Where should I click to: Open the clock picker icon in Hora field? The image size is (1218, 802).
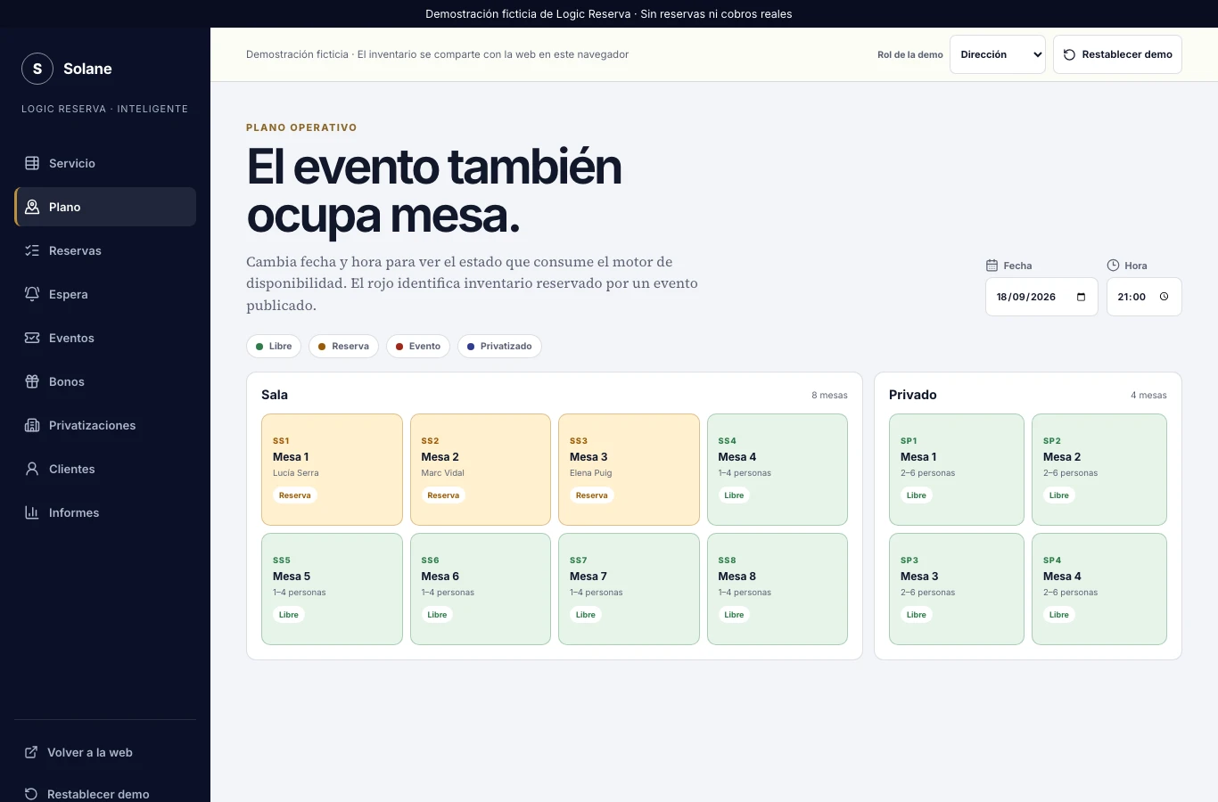(1164, 297)
